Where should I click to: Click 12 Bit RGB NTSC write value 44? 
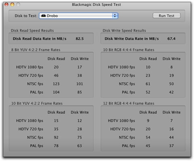click(171, 137)
